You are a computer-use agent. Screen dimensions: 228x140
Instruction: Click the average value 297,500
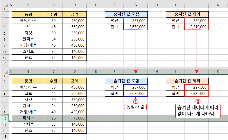tap(197, 87)
